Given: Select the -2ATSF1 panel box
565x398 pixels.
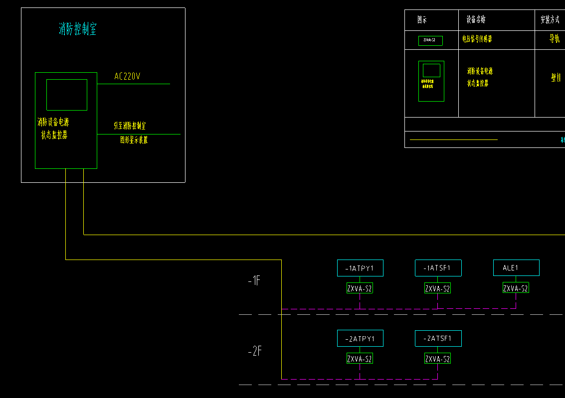Looking at the screenshot, I should (x=438, y=338).
